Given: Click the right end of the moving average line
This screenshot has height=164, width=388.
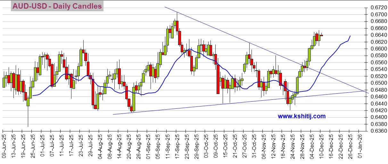Looking at the screenshot, I should tap(350, 36).
